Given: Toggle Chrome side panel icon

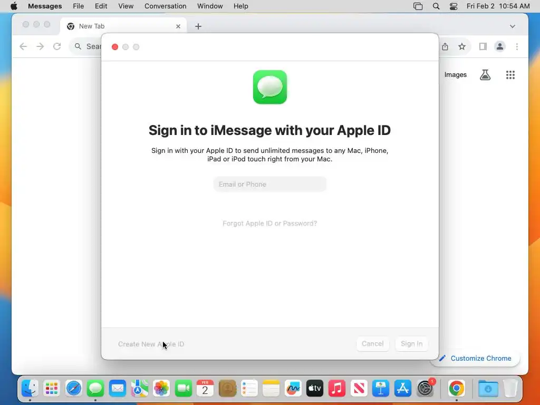Looking at the screenshot, I should tap(483, 46).
